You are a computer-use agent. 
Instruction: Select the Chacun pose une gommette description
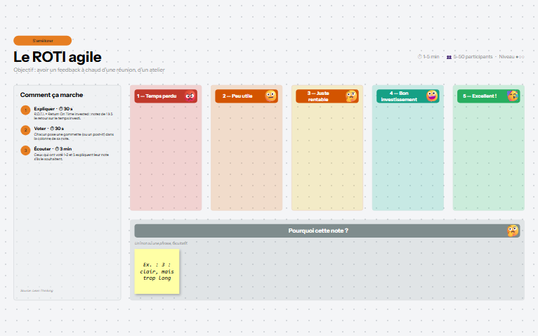74,136
